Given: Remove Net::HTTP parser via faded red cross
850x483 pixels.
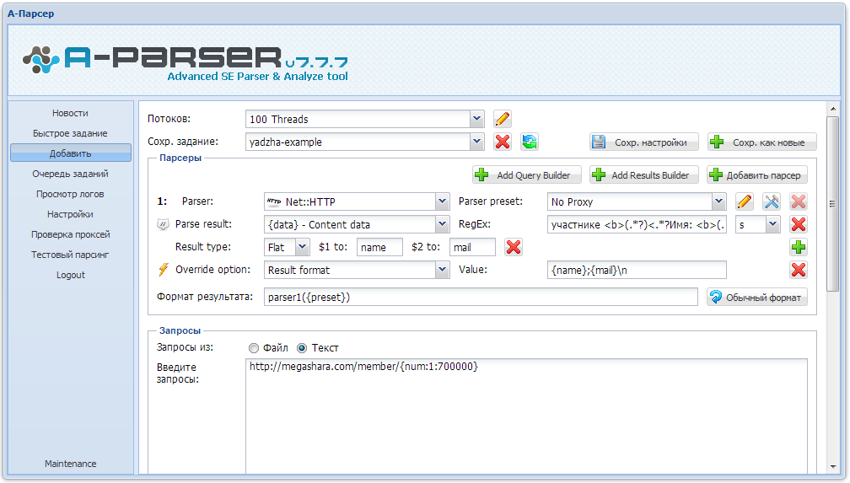Looking at the screenshot, I should coord(798,201).
